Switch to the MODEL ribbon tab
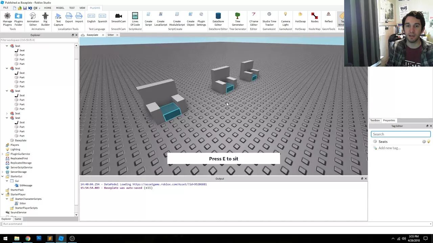 coord(60,8)
